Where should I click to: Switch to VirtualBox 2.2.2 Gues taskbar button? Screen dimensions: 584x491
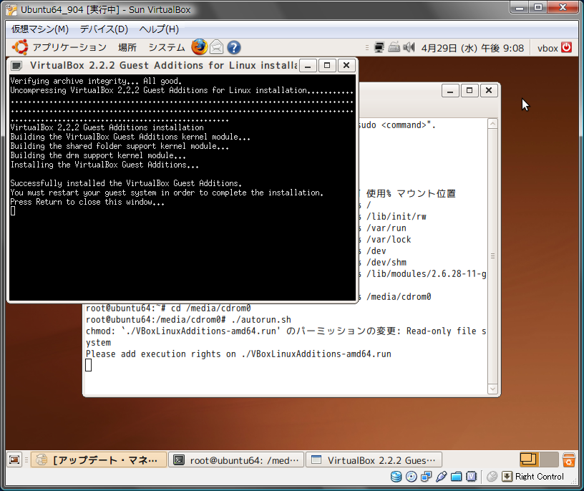tap(374, 460)
